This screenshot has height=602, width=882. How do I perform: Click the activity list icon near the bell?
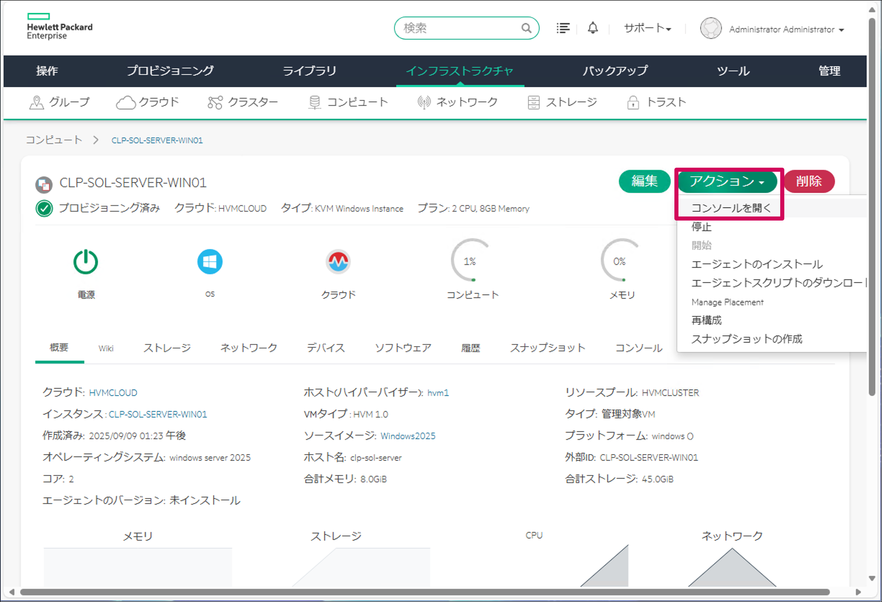563,28
